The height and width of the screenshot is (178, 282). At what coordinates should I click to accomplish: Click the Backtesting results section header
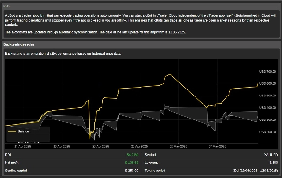[x=19, y=44]
